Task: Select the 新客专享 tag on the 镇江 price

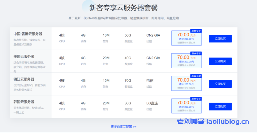Action: pyautogui.click(x=196, y=76)
